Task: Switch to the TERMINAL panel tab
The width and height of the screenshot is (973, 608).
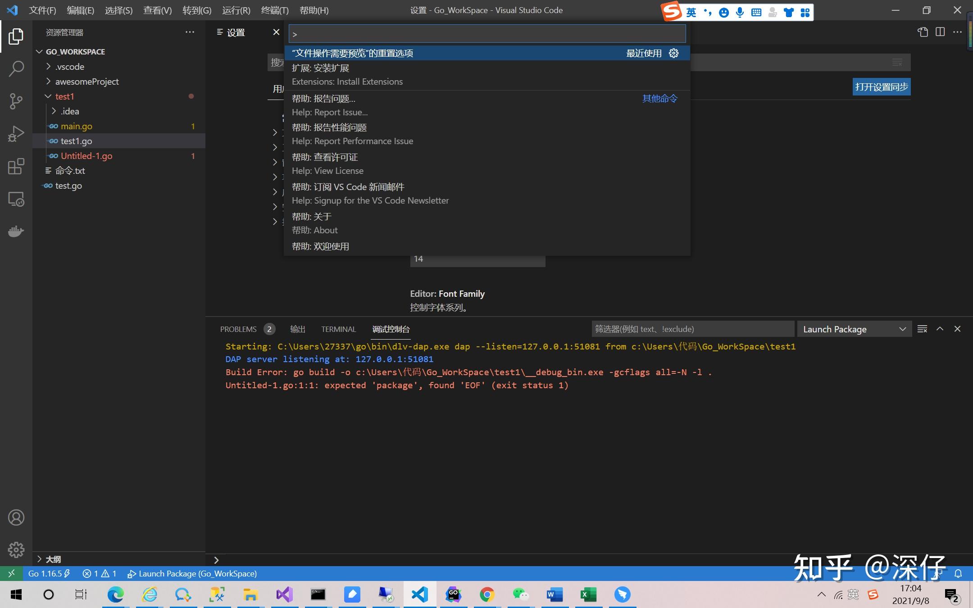Action: pos(338,329)
